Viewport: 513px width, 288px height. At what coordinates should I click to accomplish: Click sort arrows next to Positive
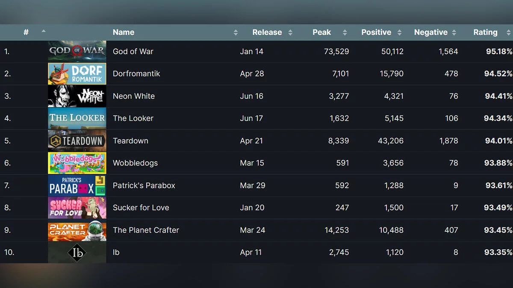(x=399, y=32)
